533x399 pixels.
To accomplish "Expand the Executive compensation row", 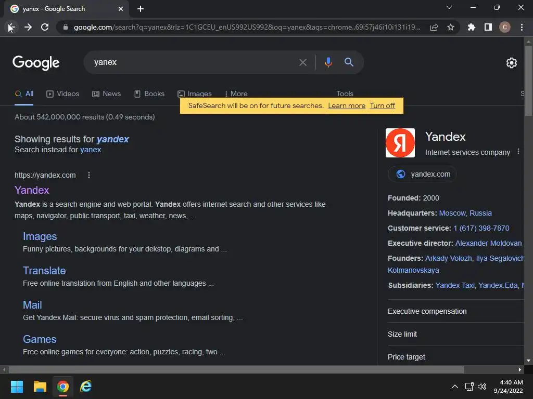I will coord(456,312).
